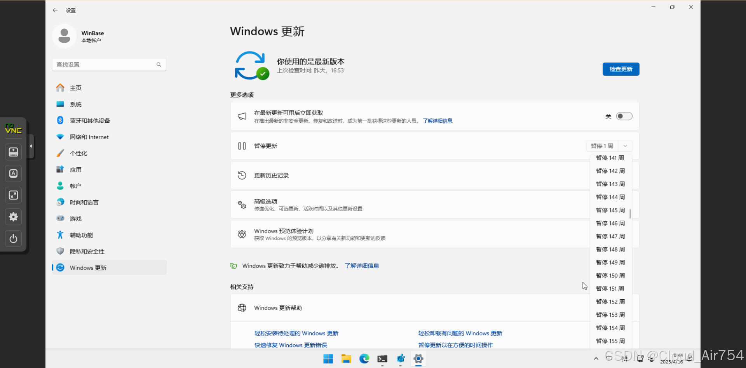Click the search magnifier icon

159,64
